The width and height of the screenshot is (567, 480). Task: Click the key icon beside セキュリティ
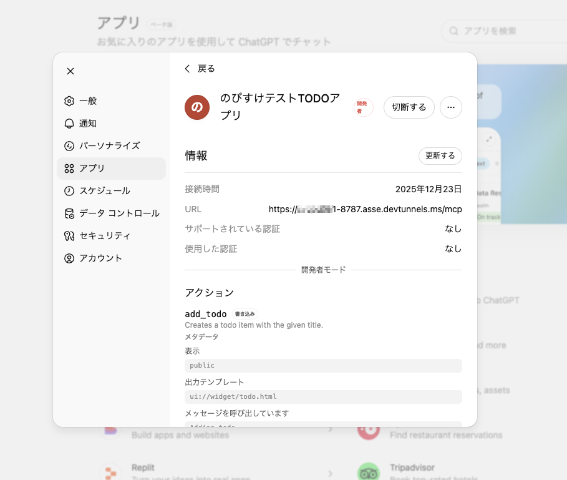click(69, 236)
